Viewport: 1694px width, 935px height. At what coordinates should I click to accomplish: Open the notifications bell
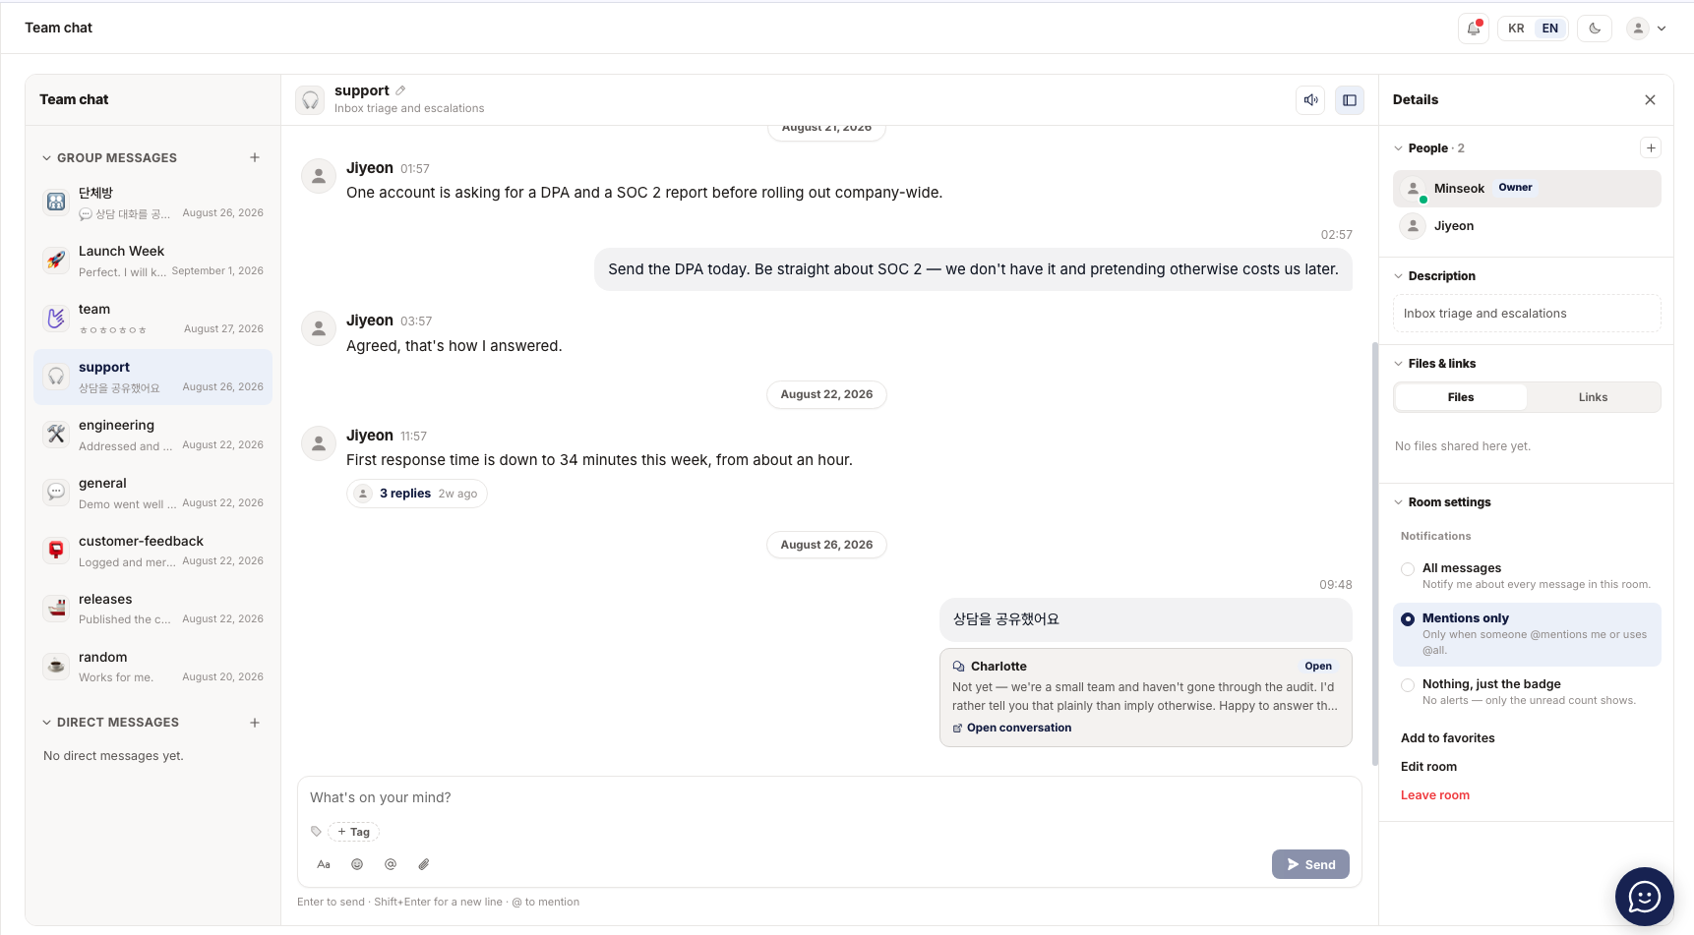pyautogui.click(x=1473, y=29)
